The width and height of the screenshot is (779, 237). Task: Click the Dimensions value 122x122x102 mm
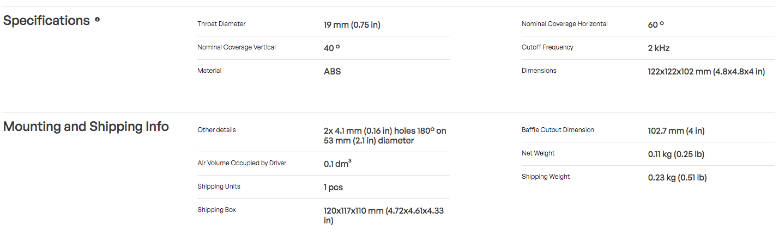706,72
